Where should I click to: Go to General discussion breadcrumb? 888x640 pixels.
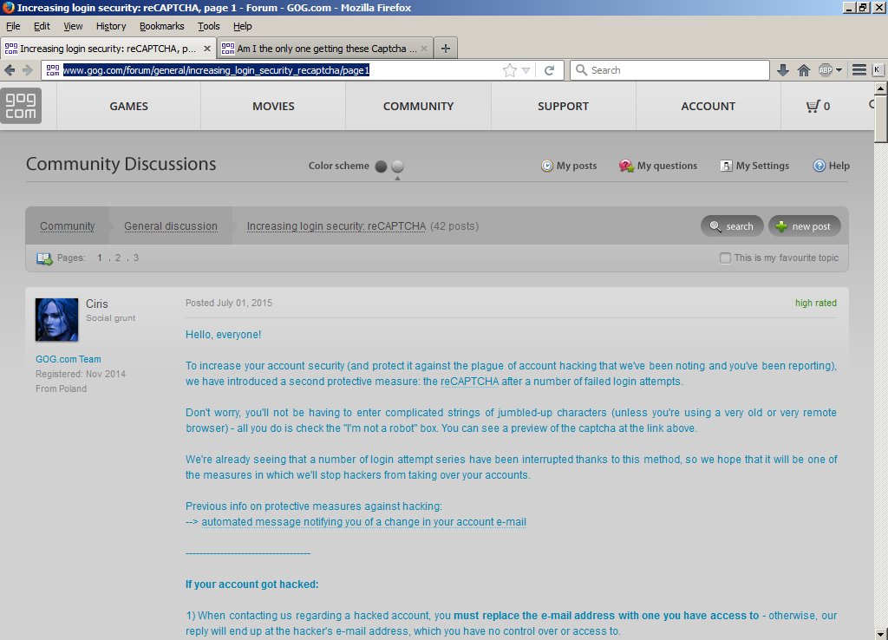(171, 226)
